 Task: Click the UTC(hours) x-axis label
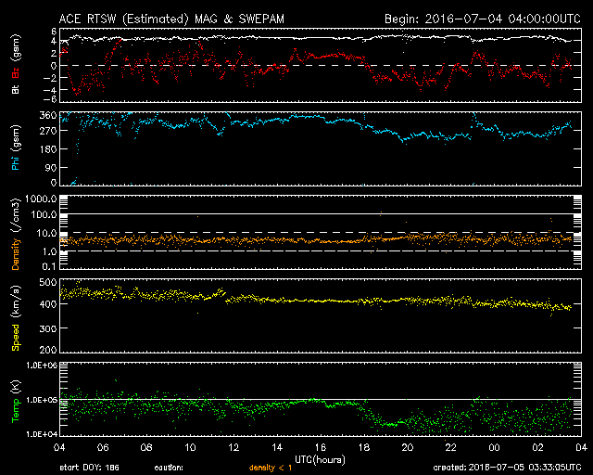pos(321,458)
